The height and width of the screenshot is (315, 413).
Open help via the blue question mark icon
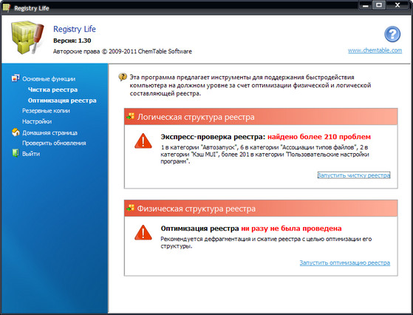click(392, 34)
